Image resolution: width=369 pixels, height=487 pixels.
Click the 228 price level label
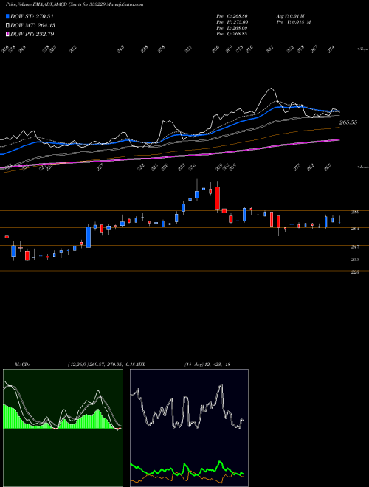tap(355, 272)
